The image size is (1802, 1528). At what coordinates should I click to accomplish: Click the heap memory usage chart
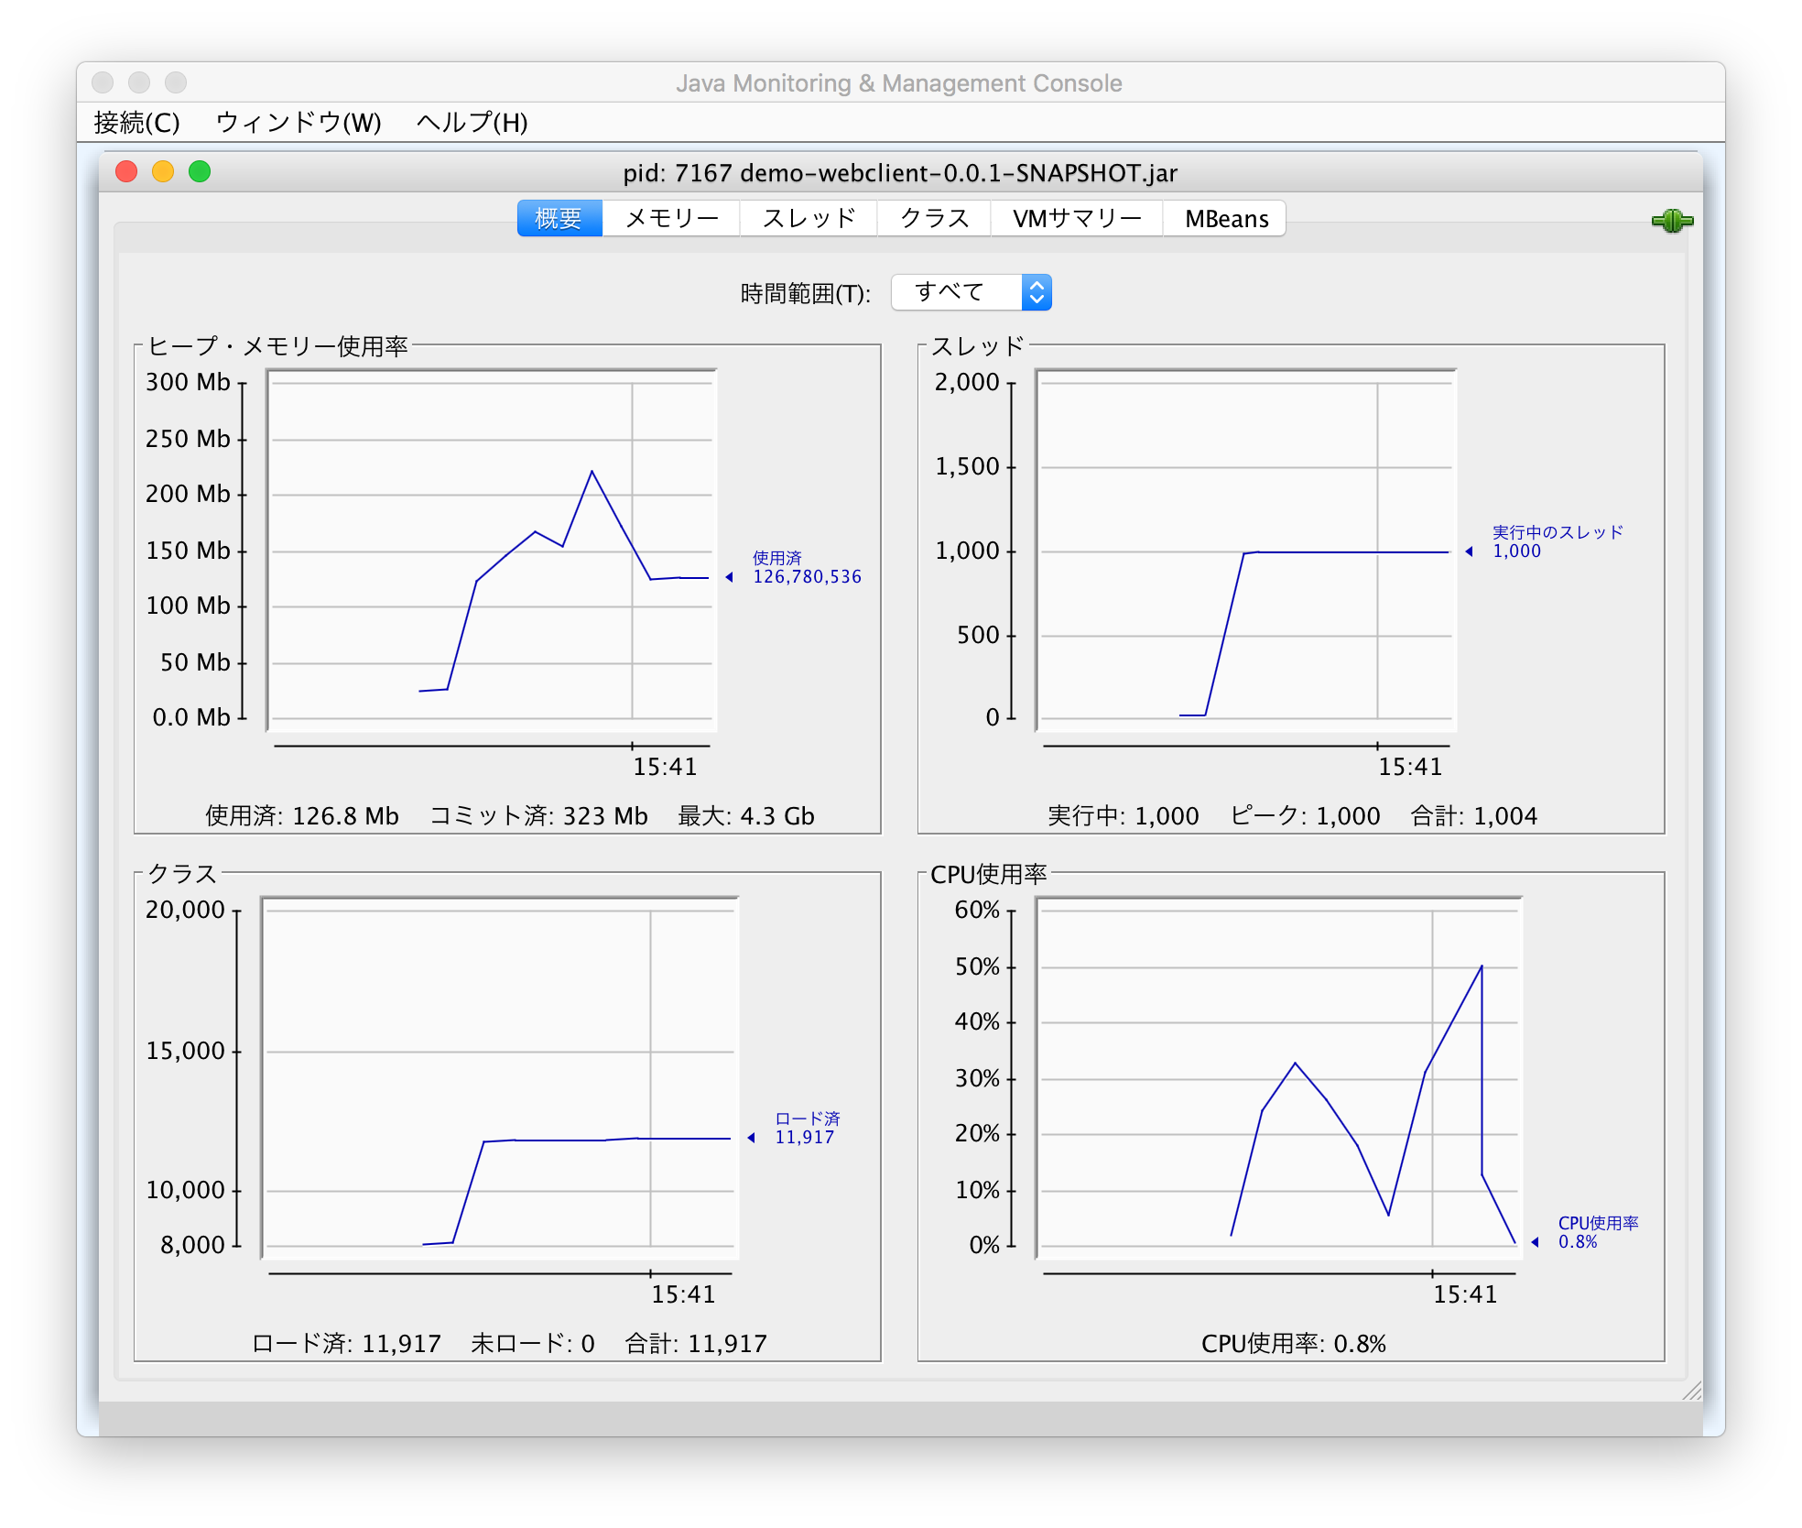[492, 550]
